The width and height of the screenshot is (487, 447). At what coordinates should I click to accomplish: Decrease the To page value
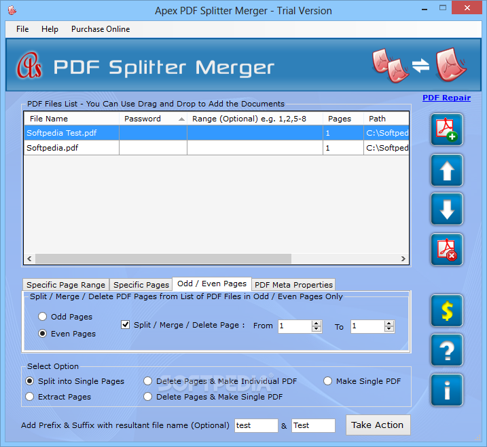(x=389, y=329)
